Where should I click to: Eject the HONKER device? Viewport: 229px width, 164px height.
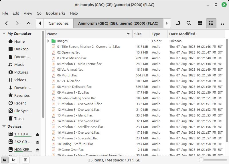(37, 150)
